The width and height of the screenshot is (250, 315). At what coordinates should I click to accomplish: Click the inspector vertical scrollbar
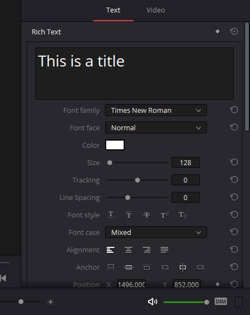[x=247, y=77]
